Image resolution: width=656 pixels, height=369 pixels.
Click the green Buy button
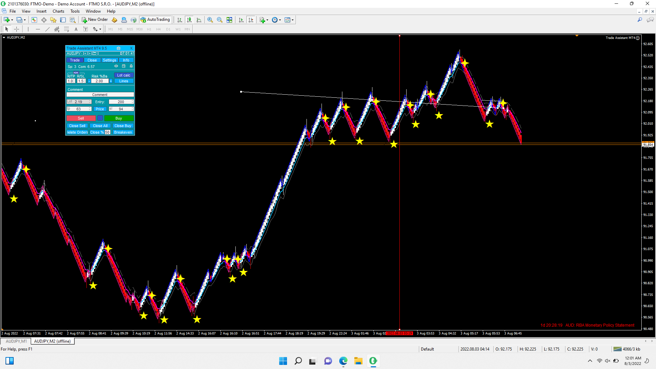(119, 118)
